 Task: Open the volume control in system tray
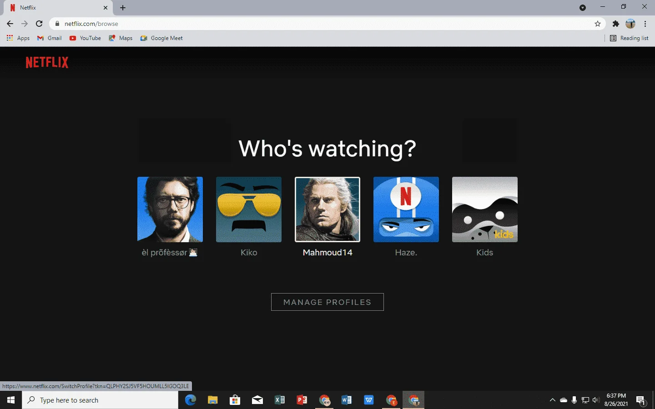click(x=596, y=400)
